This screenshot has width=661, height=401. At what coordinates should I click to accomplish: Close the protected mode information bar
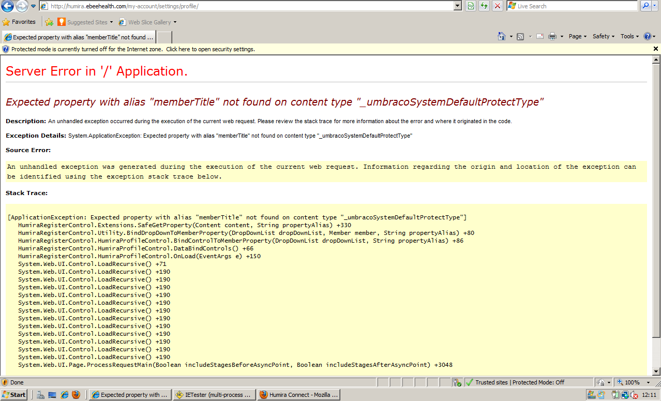[656, 49]
